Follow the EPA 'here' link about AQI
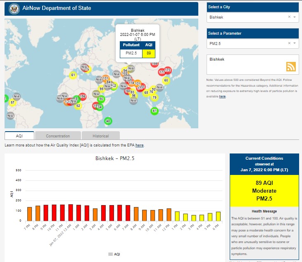The image size is (302, 262). pos(140,145)
